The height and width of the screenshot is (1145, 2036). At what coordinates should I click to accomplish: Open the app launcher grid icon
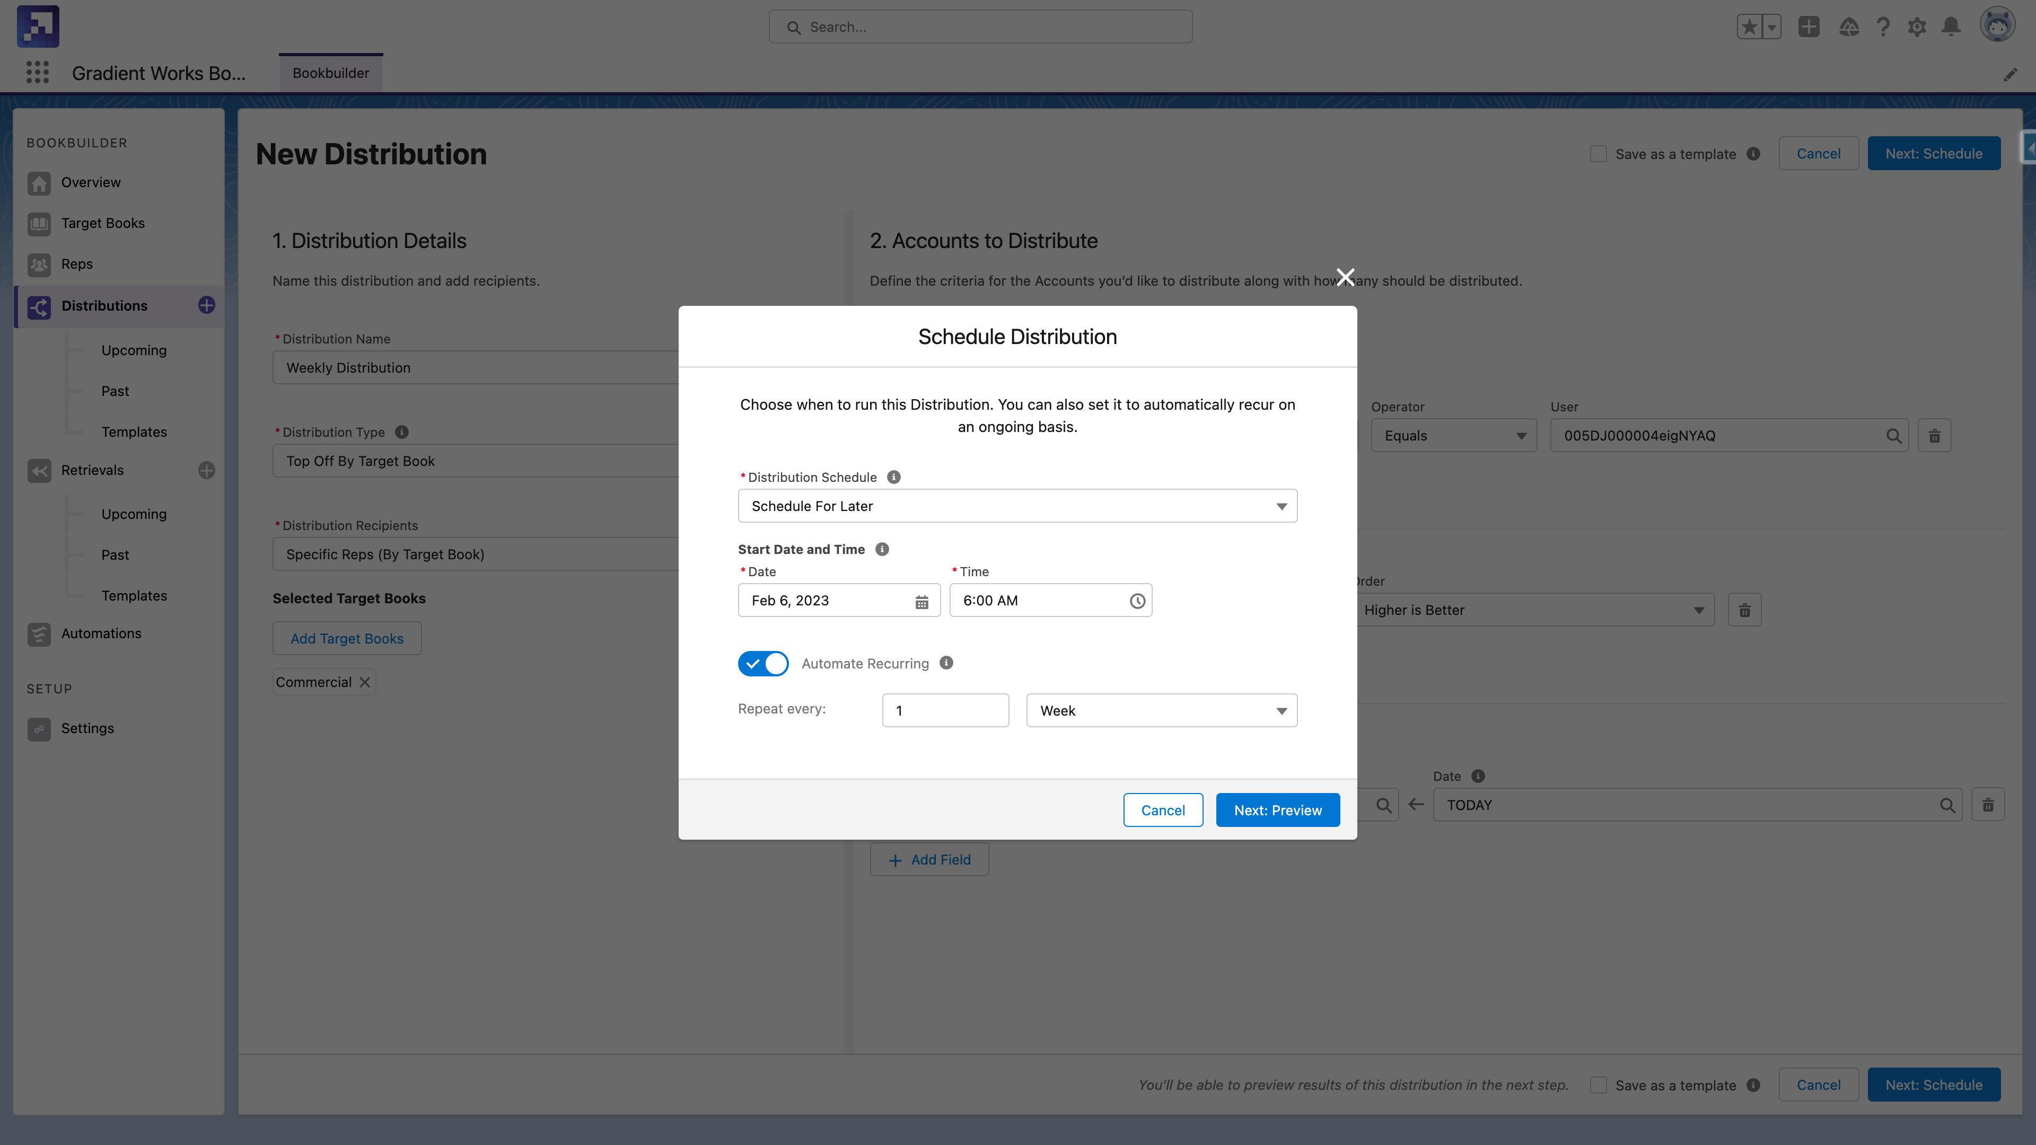click(x=37, y=73)
